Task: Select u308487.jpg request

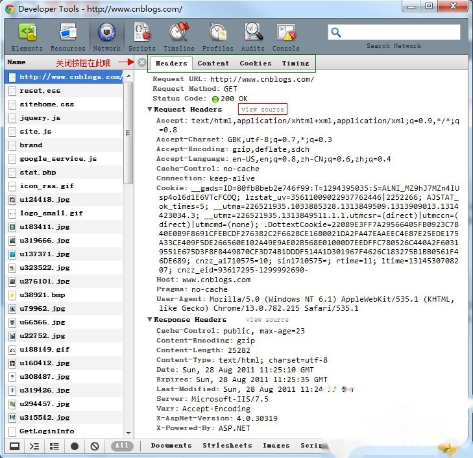Action: pyautogui.click(x=64, y=377)
